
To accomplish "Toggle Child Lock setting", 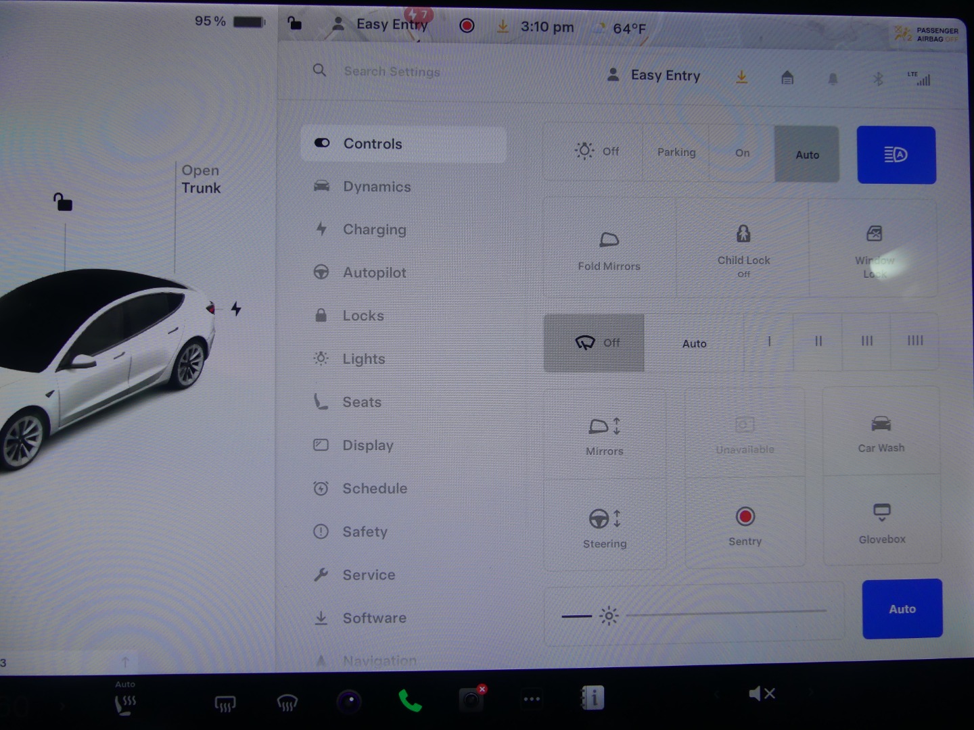I will (743, 248).
